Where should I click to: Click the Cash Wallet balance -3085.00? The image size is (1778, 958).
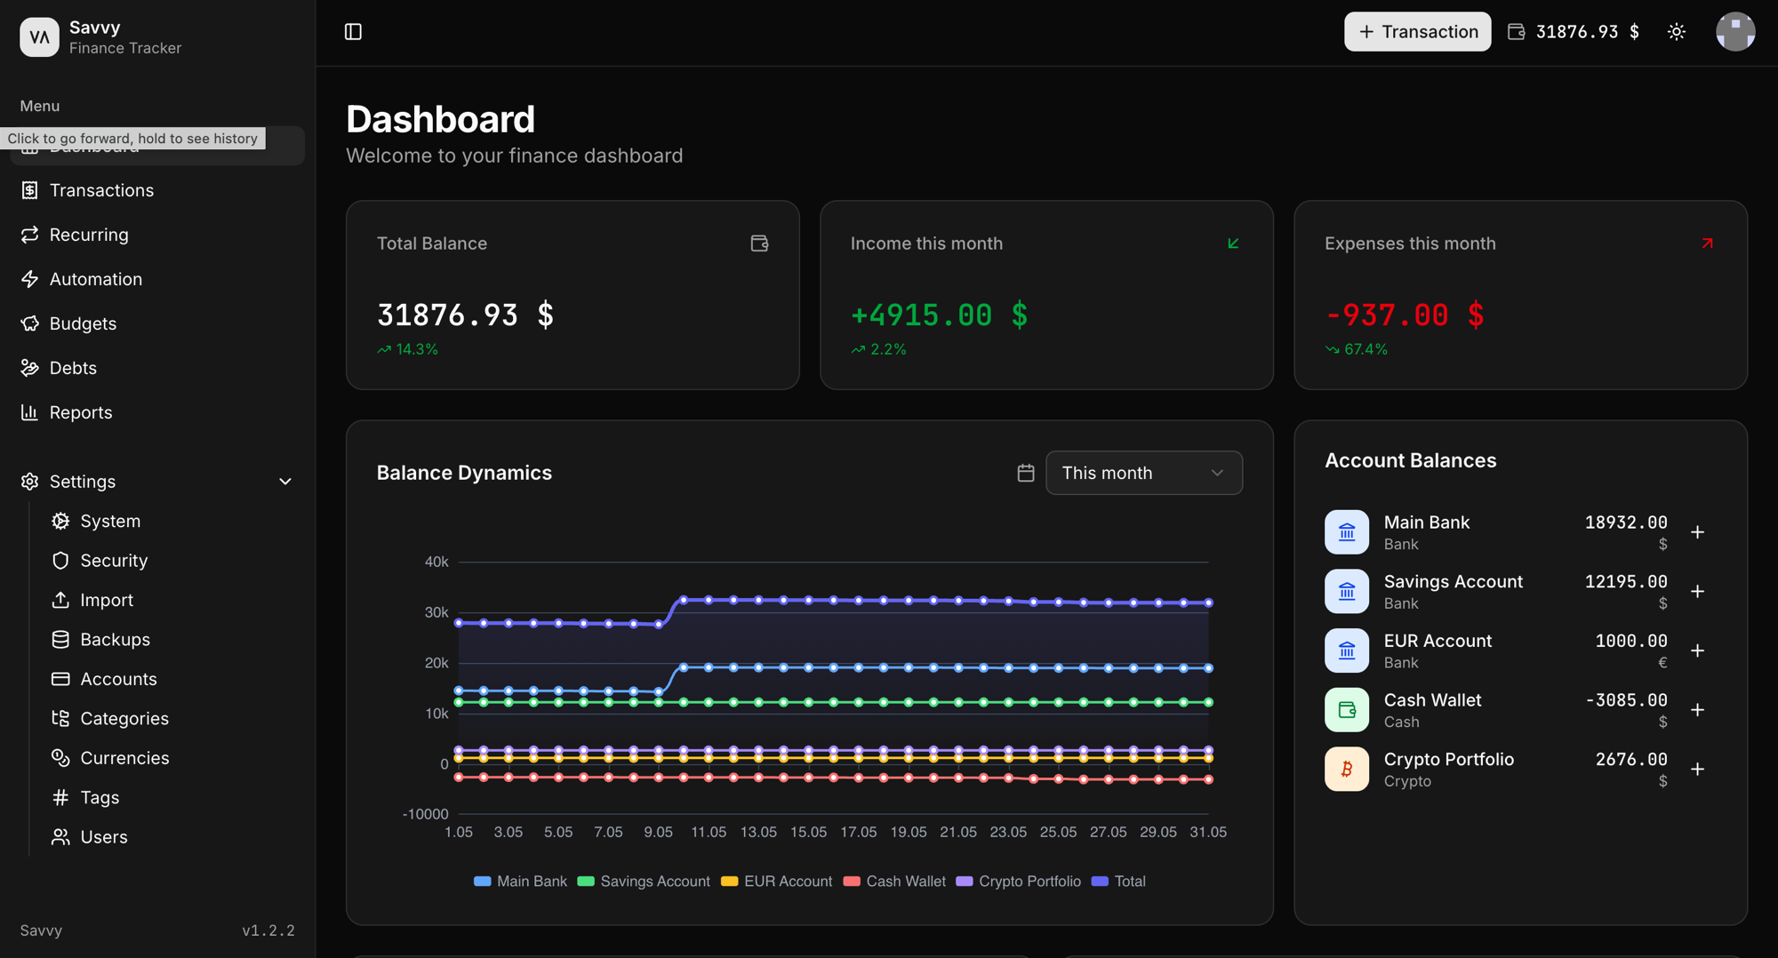pyautogui.click(x=1626, y=700)
